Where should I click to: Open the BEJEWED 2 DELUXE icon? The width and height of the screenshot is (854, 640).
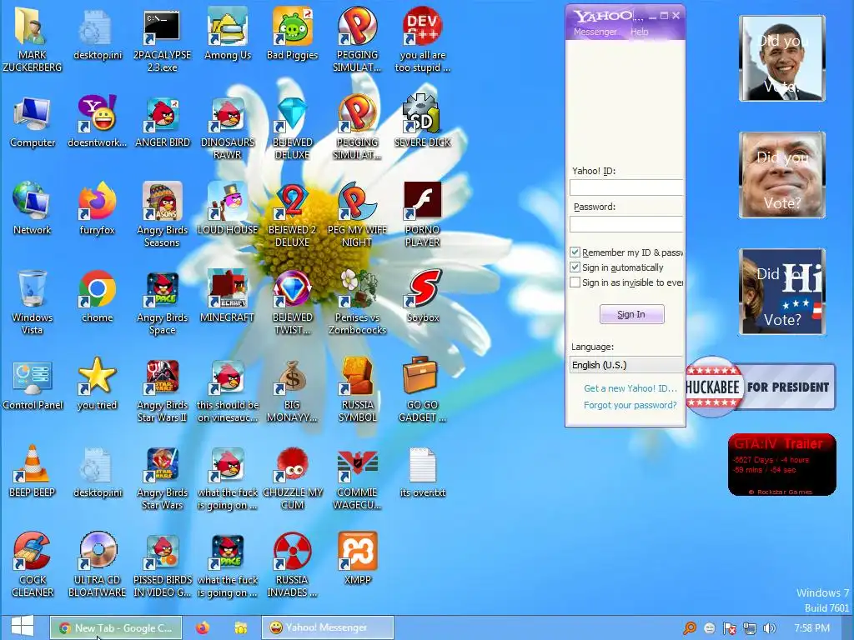[292, 202]
